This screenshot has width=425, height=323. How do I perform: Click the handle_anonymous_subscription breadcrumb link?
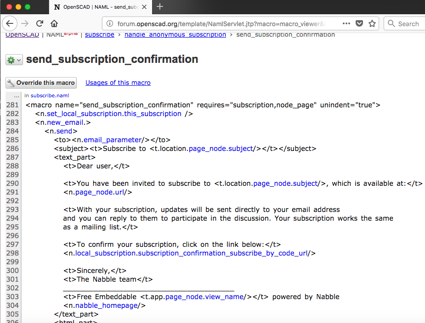(x=175, y=35)
